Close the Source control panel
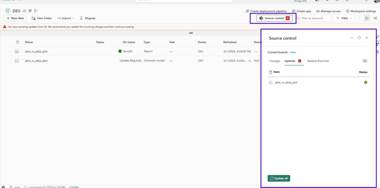This screenshot has height=188, width=380. click(x=367, y=38)
